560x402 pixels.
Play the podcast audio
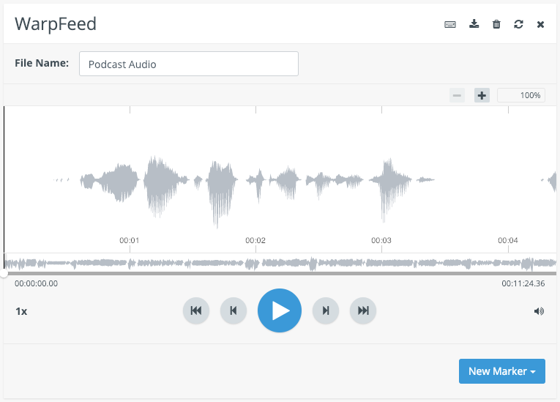(x=280, y=310)
